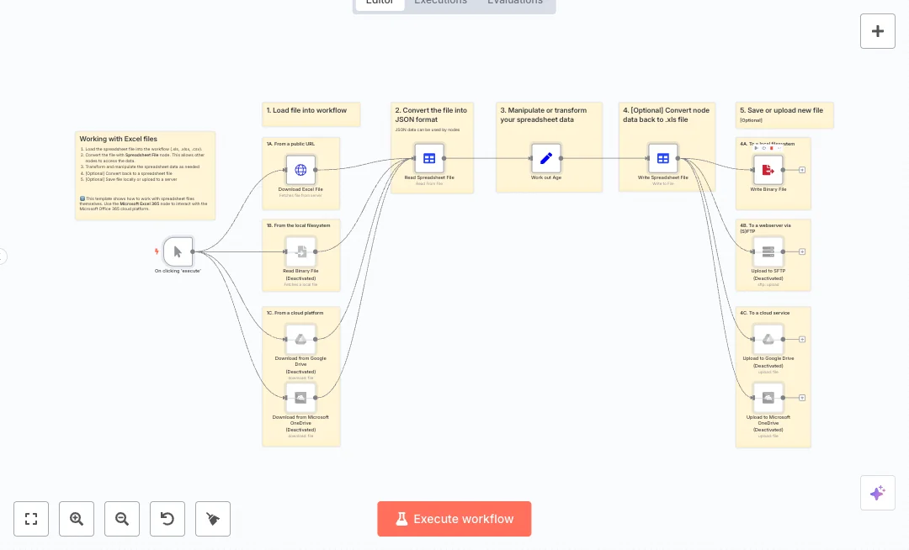
Task: Select the Write Binary File node
Action: point(768,169)
